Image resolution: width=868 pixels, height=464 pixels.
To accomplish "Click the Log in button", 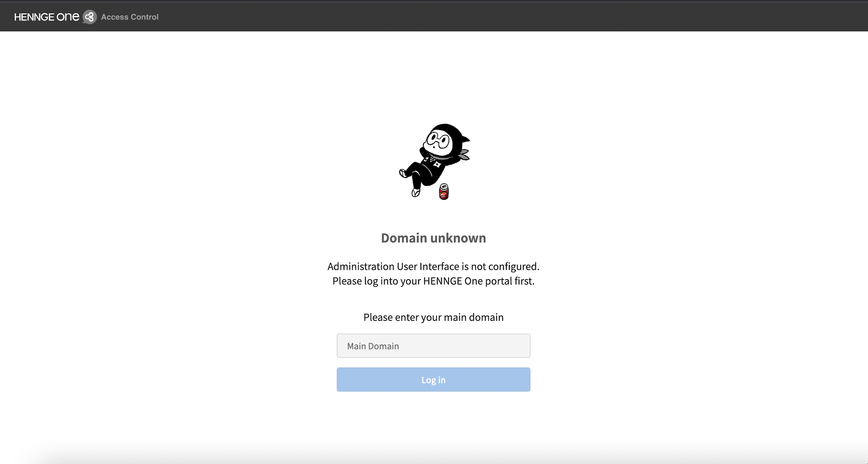I will click(x=433, y=380).
